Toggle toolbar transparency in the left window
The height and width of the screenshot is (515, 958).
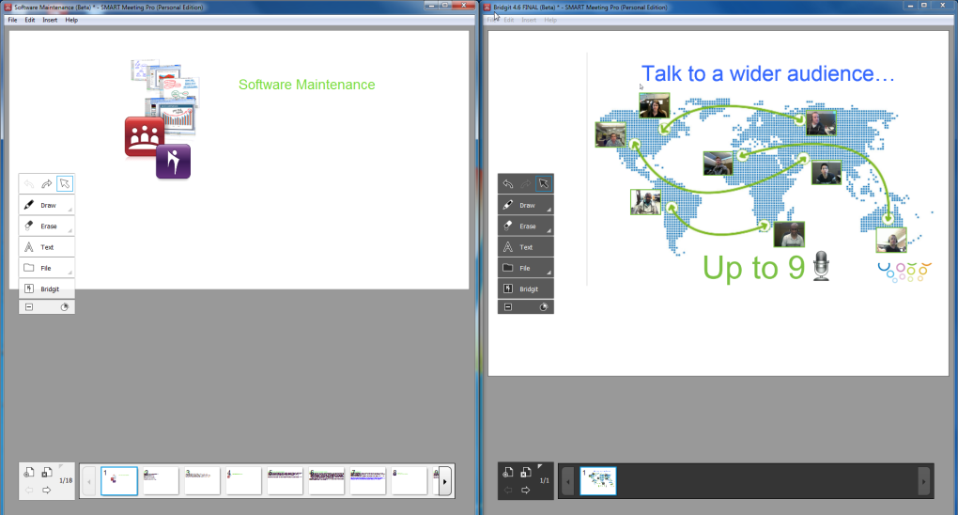click(x=65, y=306)
